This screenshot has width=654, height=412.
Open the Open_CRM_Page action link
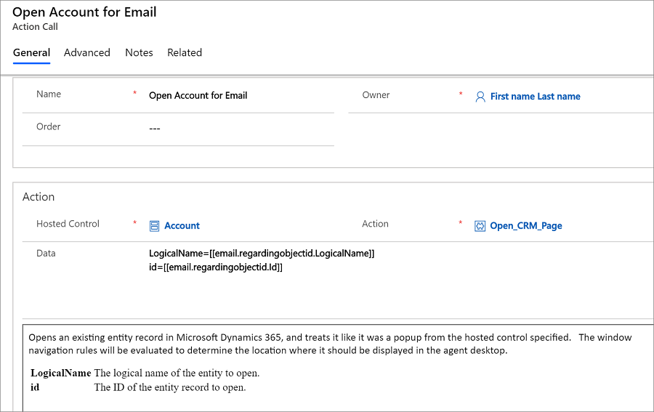pos(526,225)
